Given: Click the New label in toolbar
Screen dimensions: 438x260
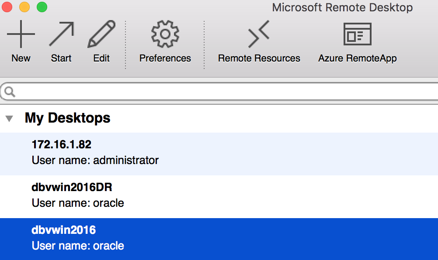Looking at the screenshot, I should (21, 58).
